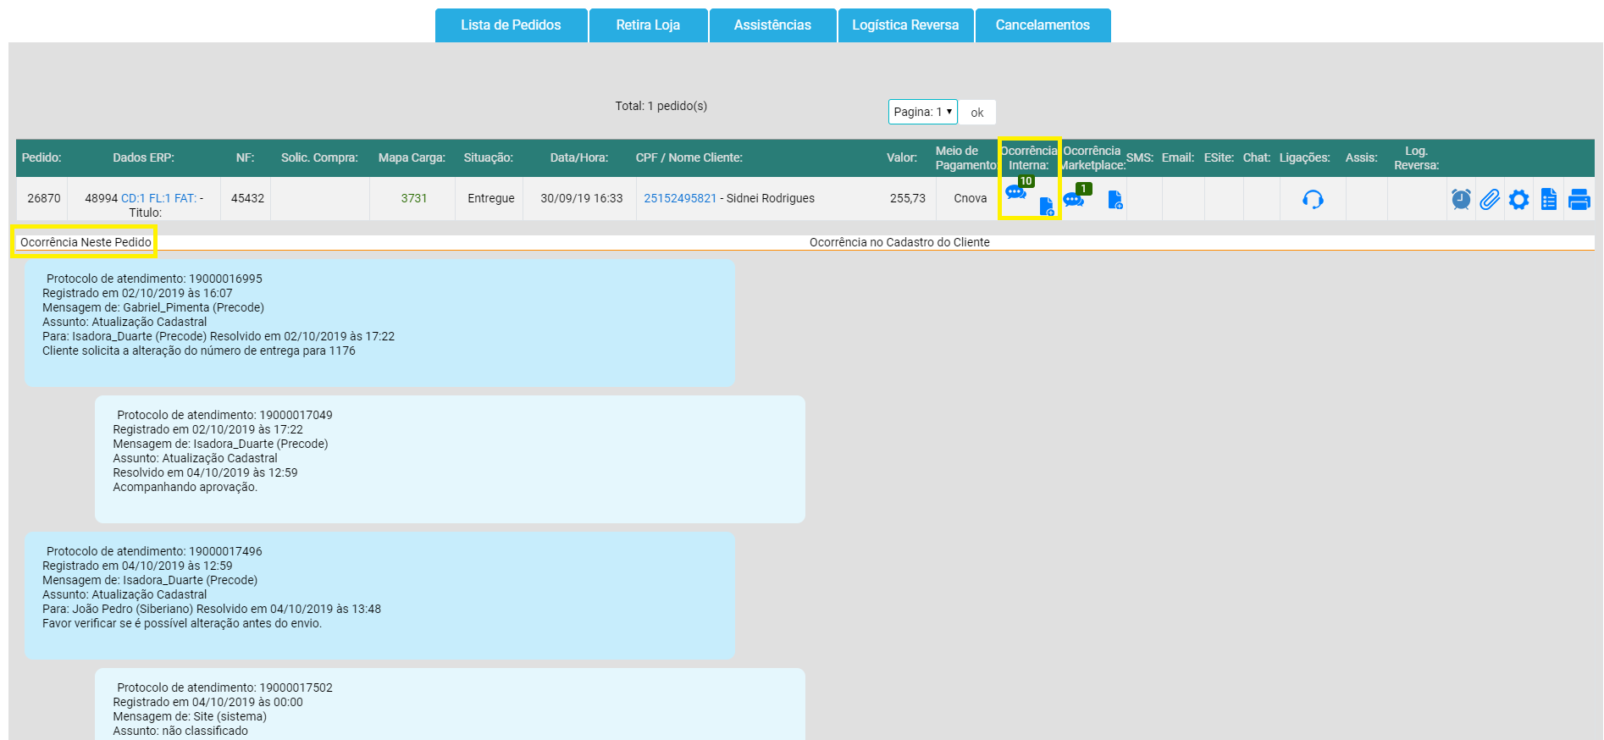Show Ocorrência no Cadastro do Cliente section

899,242
